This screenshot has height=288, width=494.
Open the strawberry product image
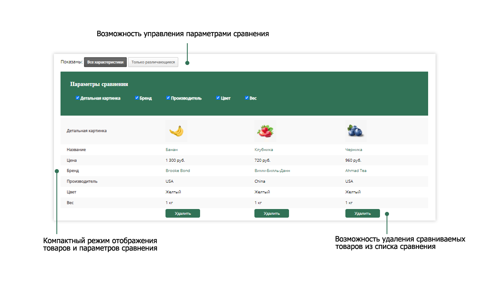pos(265,131)
